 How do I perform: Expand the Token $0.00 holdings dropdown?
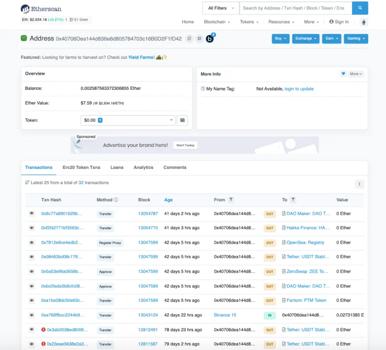tap(128, 120)
